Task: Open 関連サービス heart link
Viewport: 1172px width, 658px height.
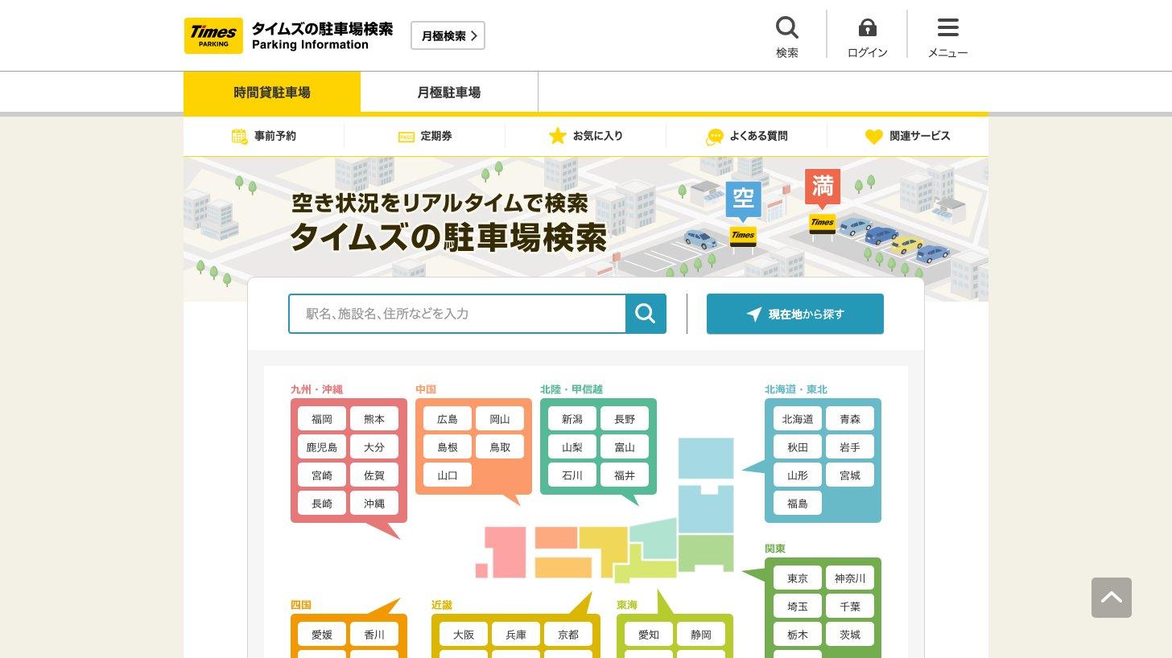Action: (x=908, y=136)
